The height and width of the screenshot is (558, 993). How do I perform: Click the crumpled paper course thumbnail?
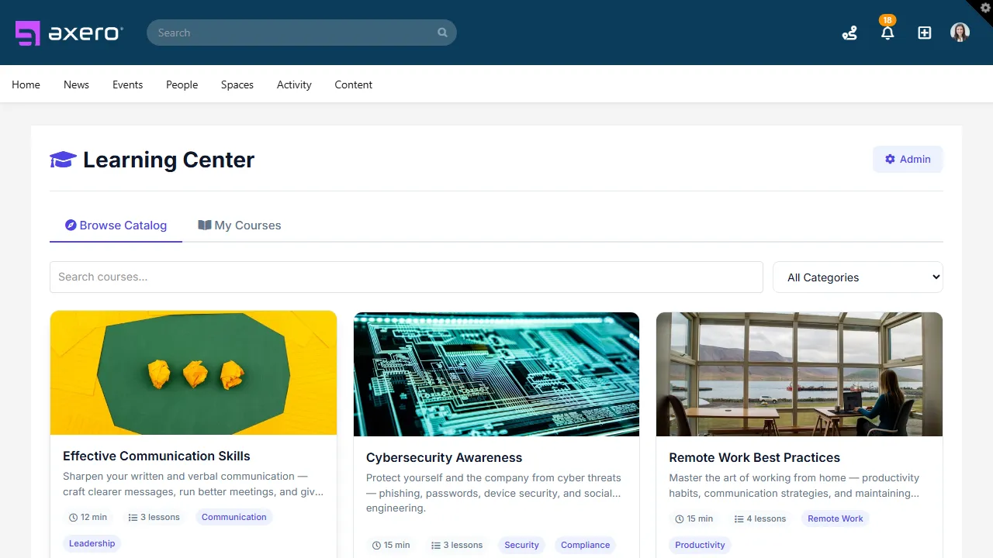[x=193, y=373]
